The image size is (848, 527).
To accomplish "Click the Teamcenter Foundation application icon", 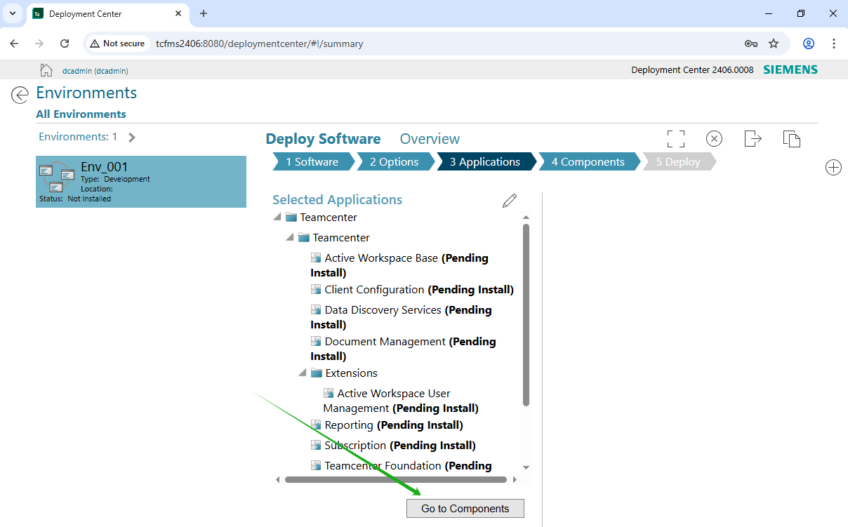I will (x=316, y=465).
